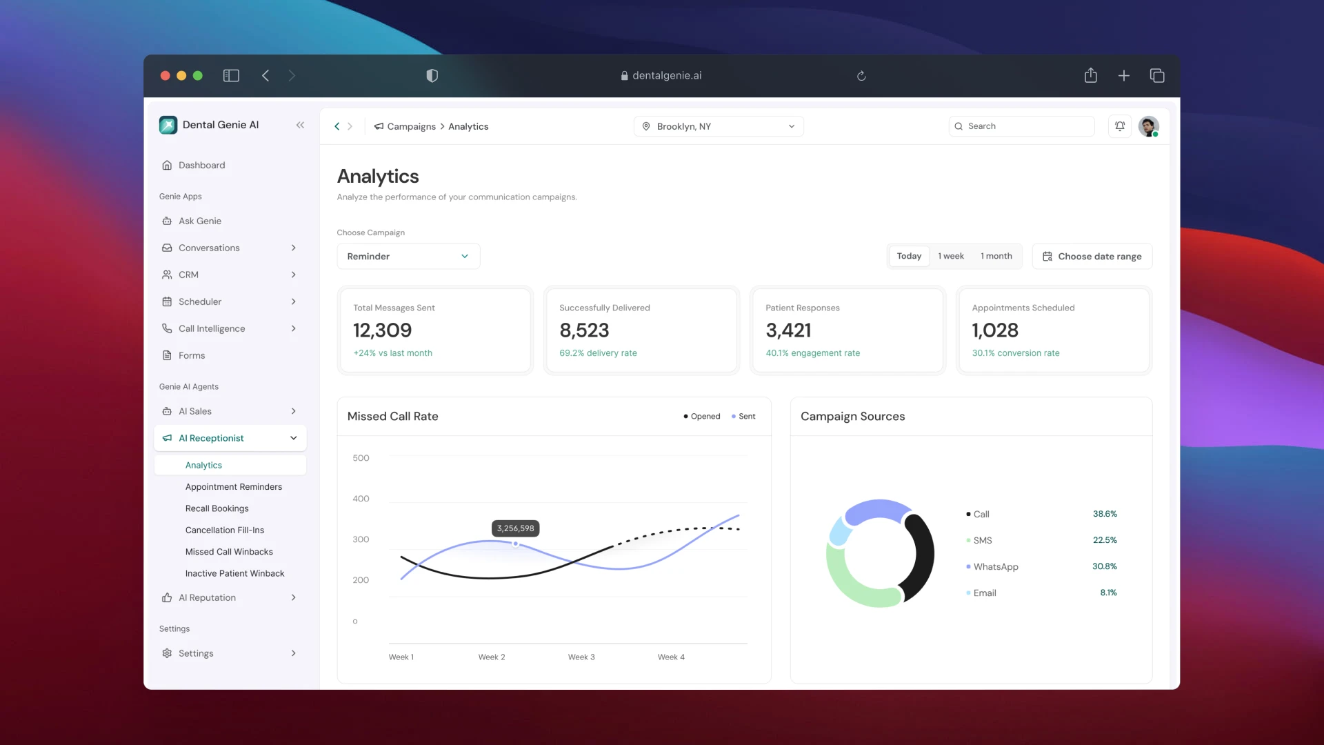The image size is (1324, 745).
Task: Switch time range to 1 month
Action: coord(996,256)
